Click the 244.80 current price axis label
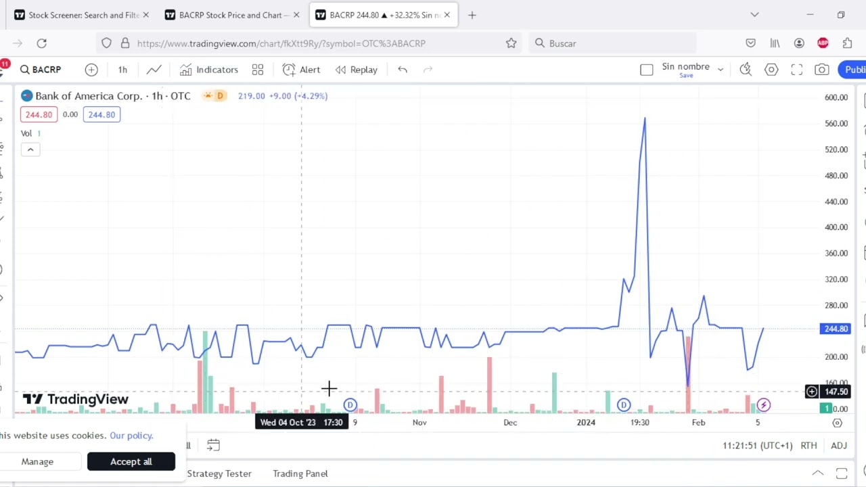The image size is (866, 487). 836,329
